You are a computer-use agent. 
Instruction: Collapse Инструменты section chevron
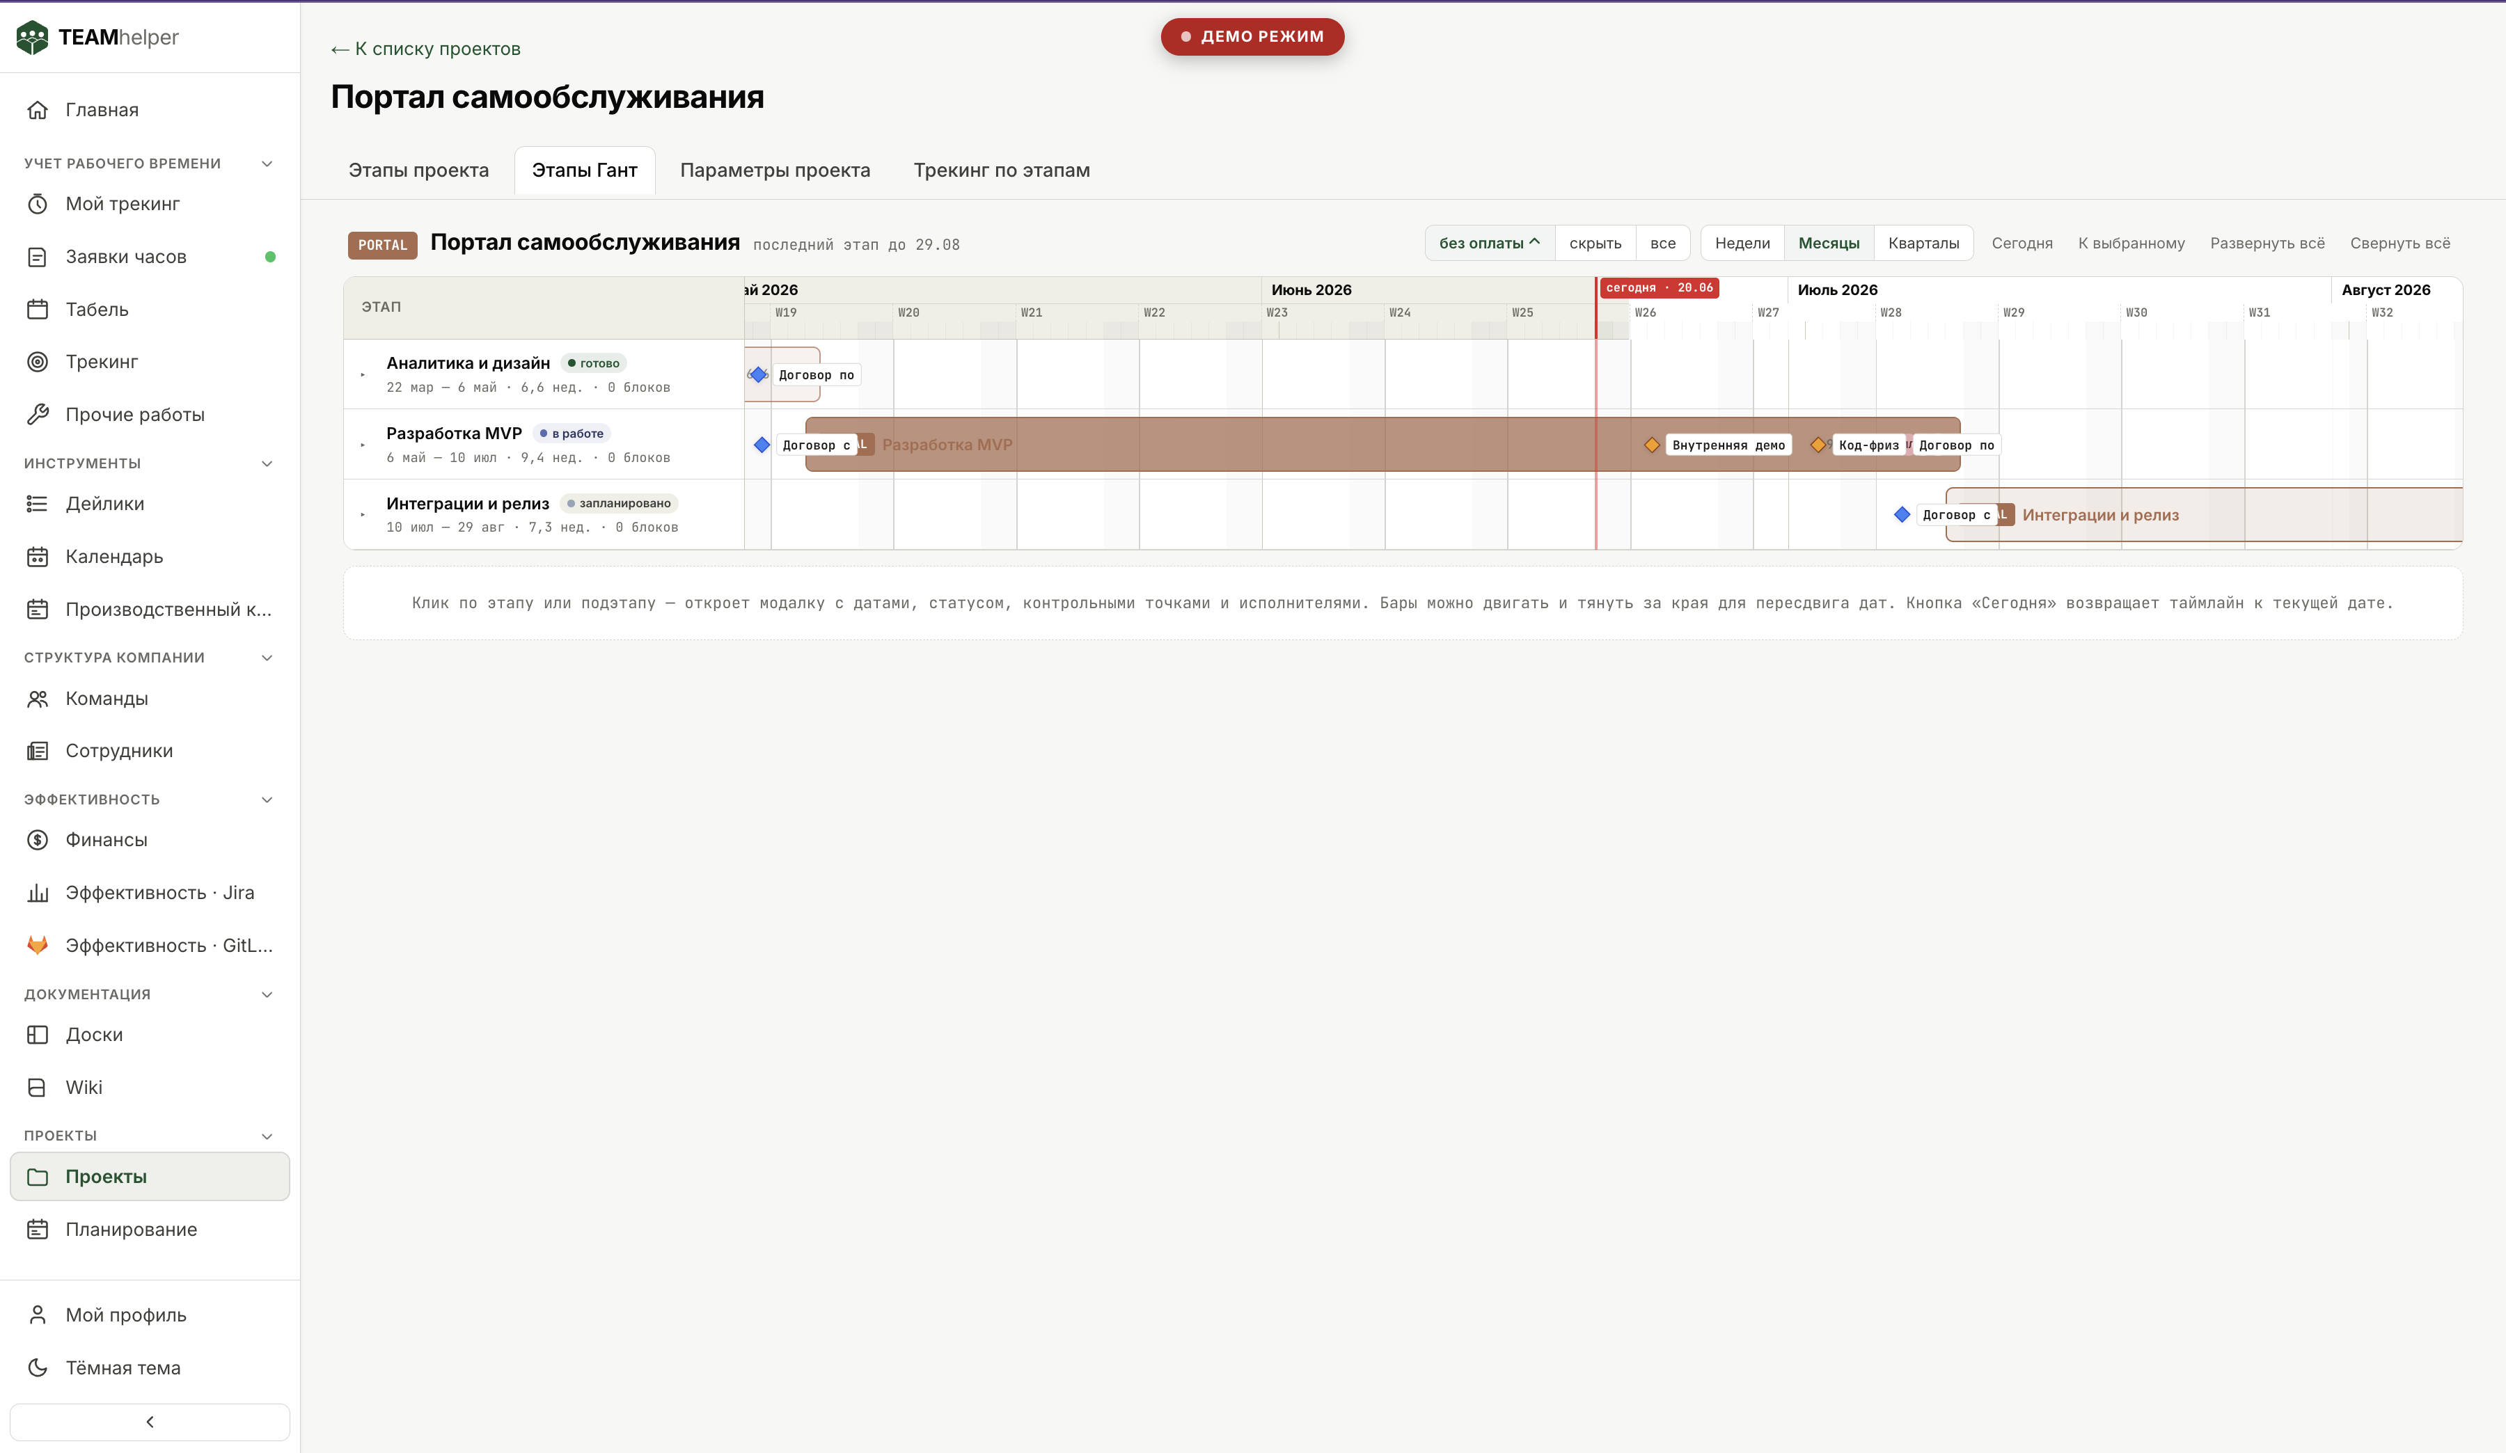point(267,464)
